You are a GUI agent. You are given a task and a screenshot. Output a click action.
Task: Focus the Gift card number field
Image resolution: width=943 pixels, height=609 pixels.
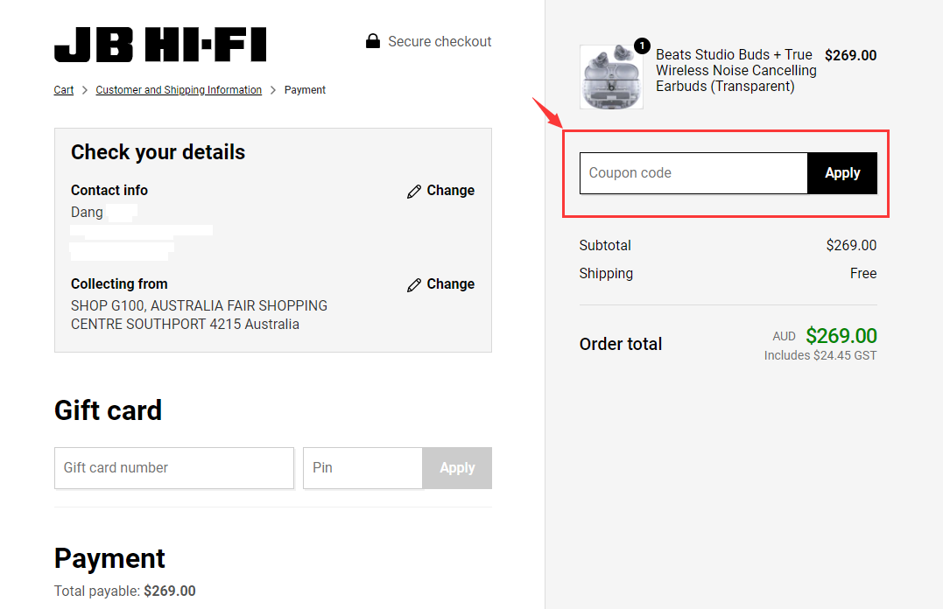point(174,468)
